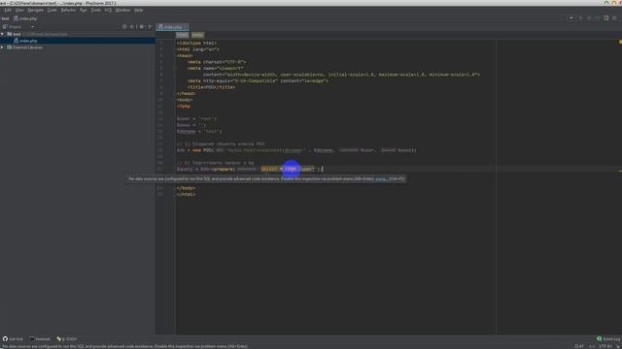Click the status bar inspection message
Viewport: 622px width, 349px height.
click(125, 346)
